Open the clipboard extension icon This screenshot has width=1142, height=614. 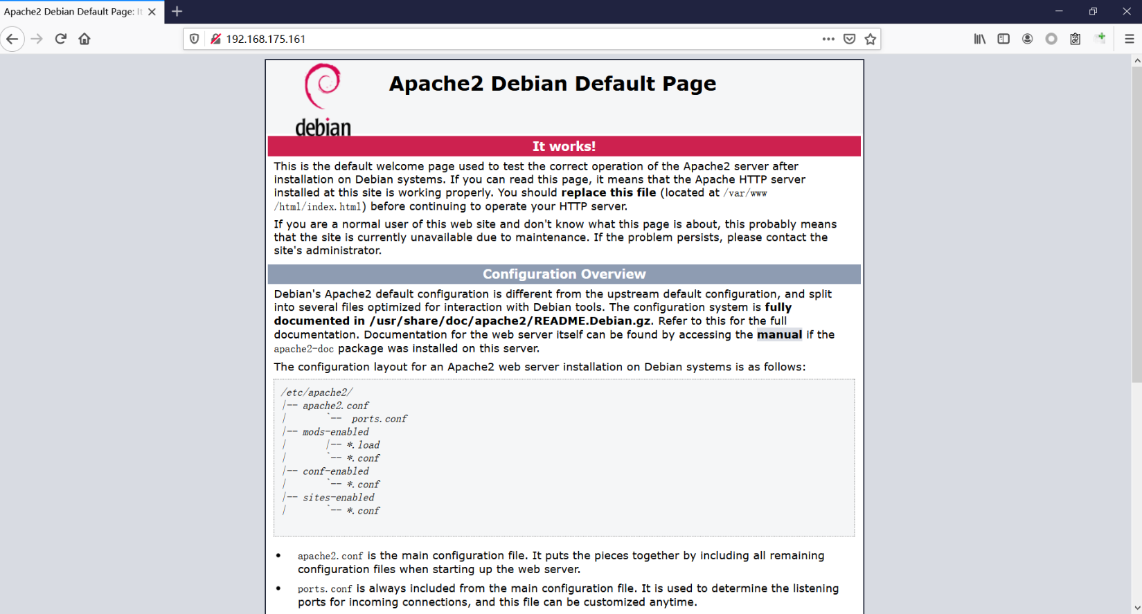(1076, 39)
